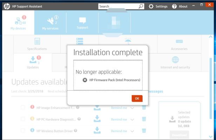Tick the HP Wireless Button Driver checkbox
Viewport: 216px width, 140px height.
[23, 131]
